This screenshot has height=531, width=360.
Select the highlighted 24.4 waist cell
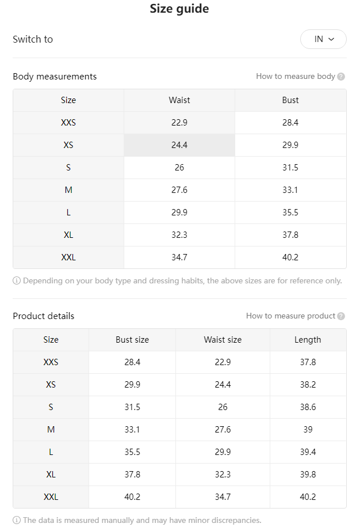pos(179,145)
